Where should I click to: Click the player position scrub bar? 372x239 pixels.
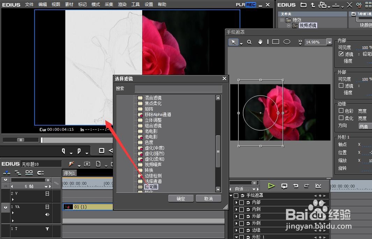pos(76,140)
